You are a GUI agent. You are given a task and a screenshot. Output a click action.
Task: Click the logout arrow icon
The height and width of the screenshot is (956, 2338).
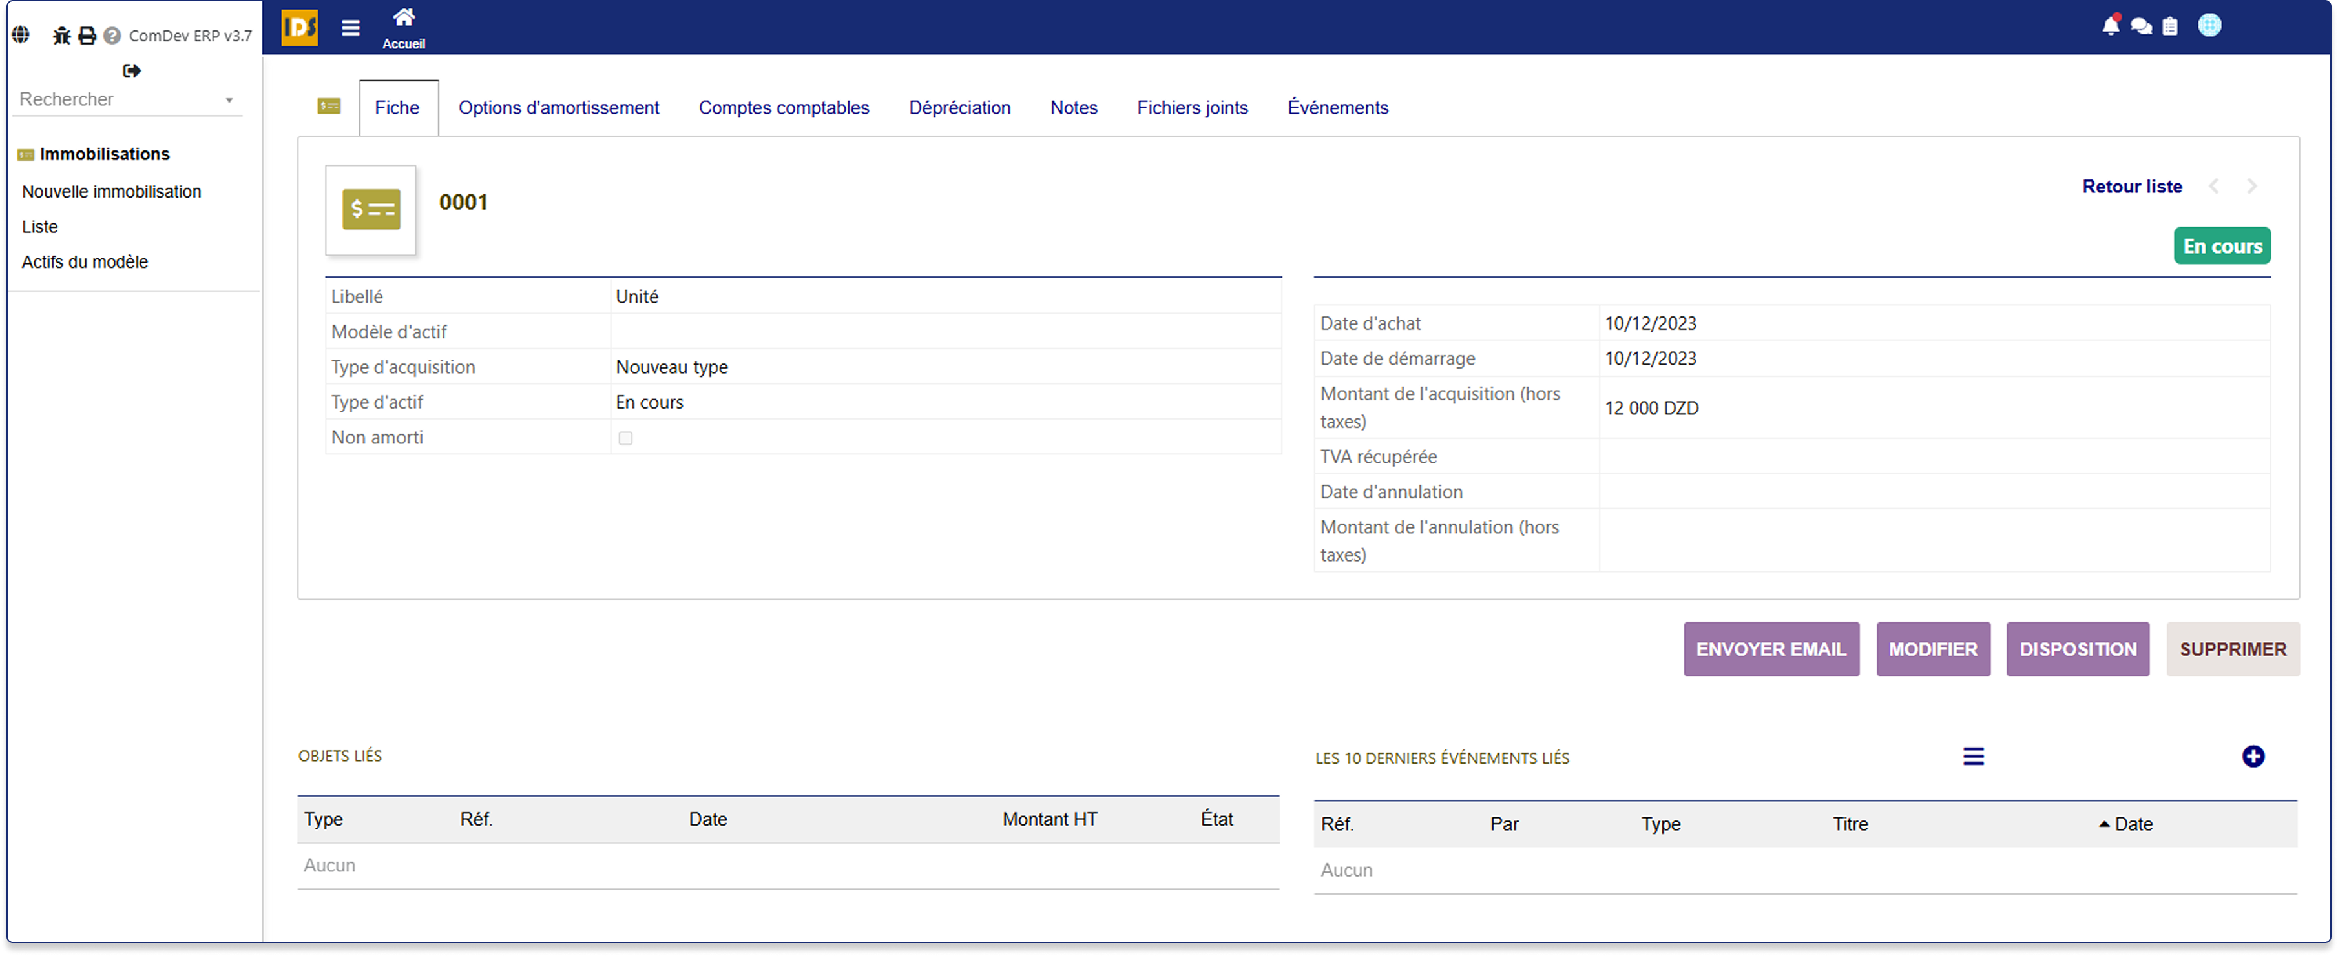pyautogui.click(x=132, y=70)
